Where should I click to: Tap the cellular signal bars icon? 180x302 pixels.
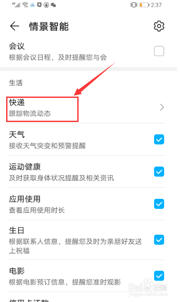tap(17, 5)
